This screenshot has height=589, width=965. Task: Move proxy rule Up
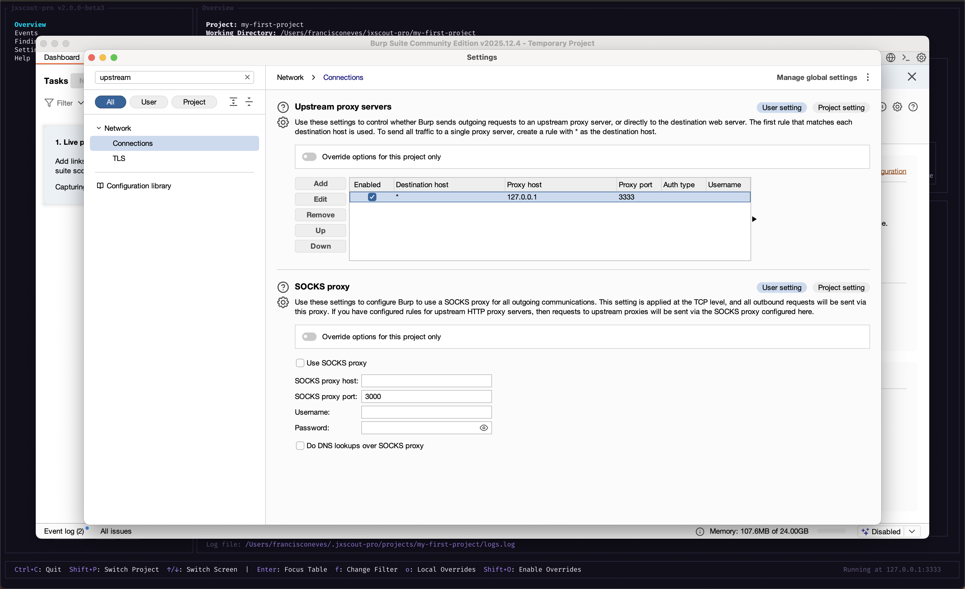point(320,231)
